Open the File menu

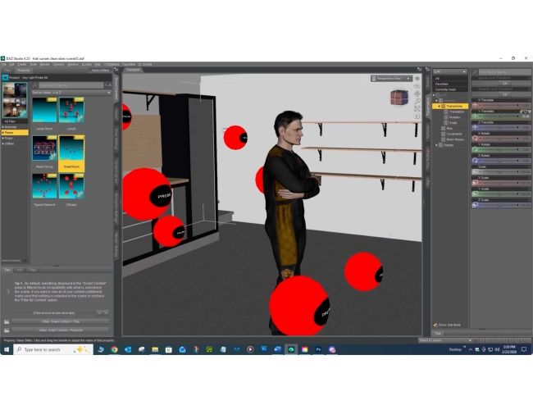pyautogui.click(x=3, y=64)
